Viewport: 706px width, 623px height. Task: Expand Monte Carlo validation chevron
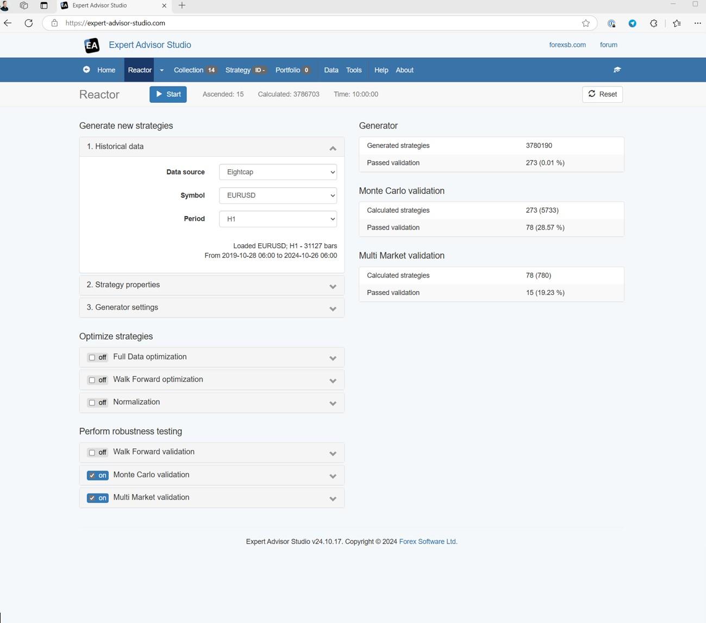pos(333,476)
